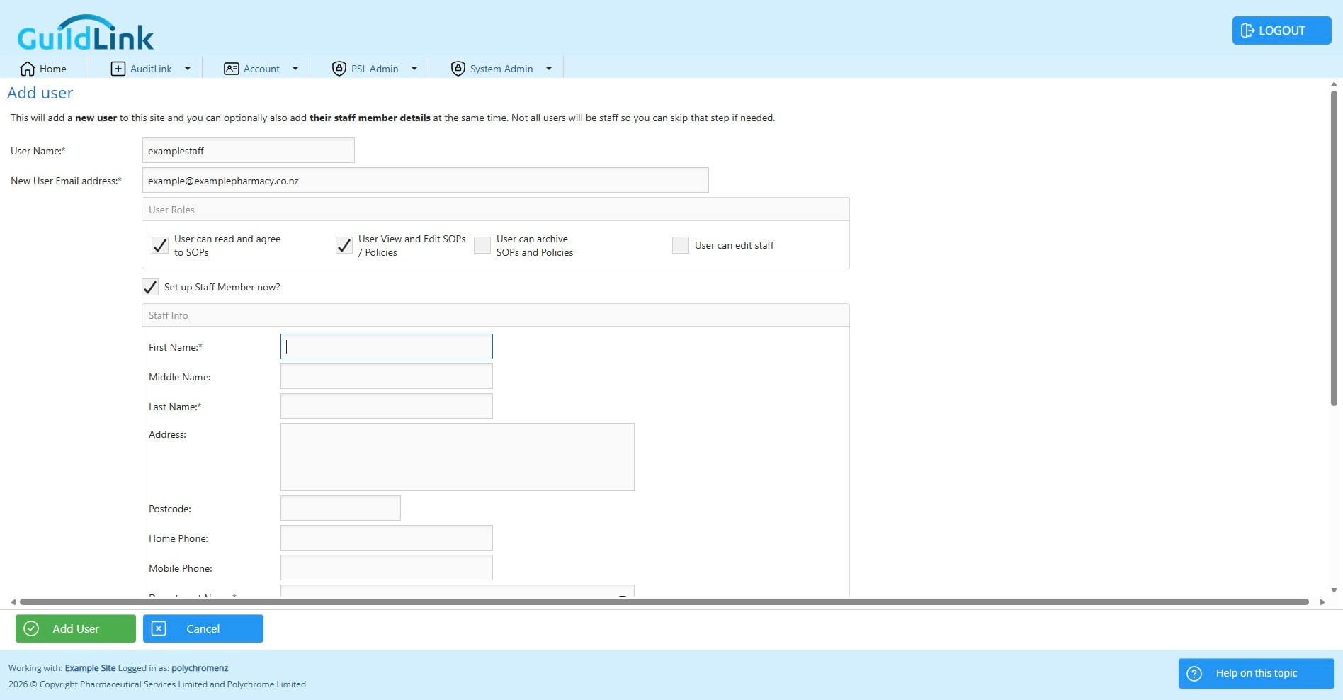Image resolution: width=1343 pixels, height=700 pixels.
Task: Click the Home Phone input field
Action: pos(387,538)
